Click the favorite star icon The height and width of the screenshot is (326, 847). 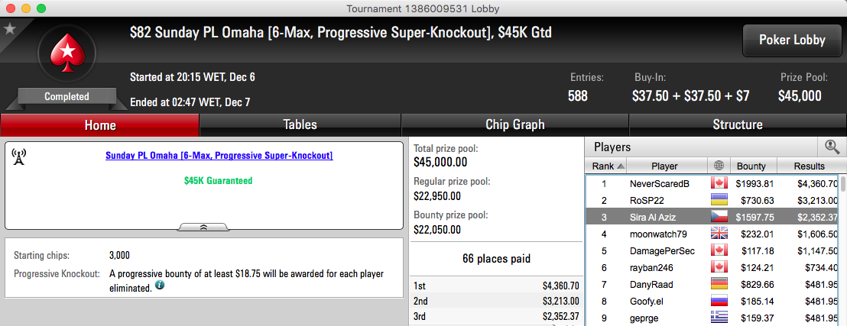tap(10, 28)
